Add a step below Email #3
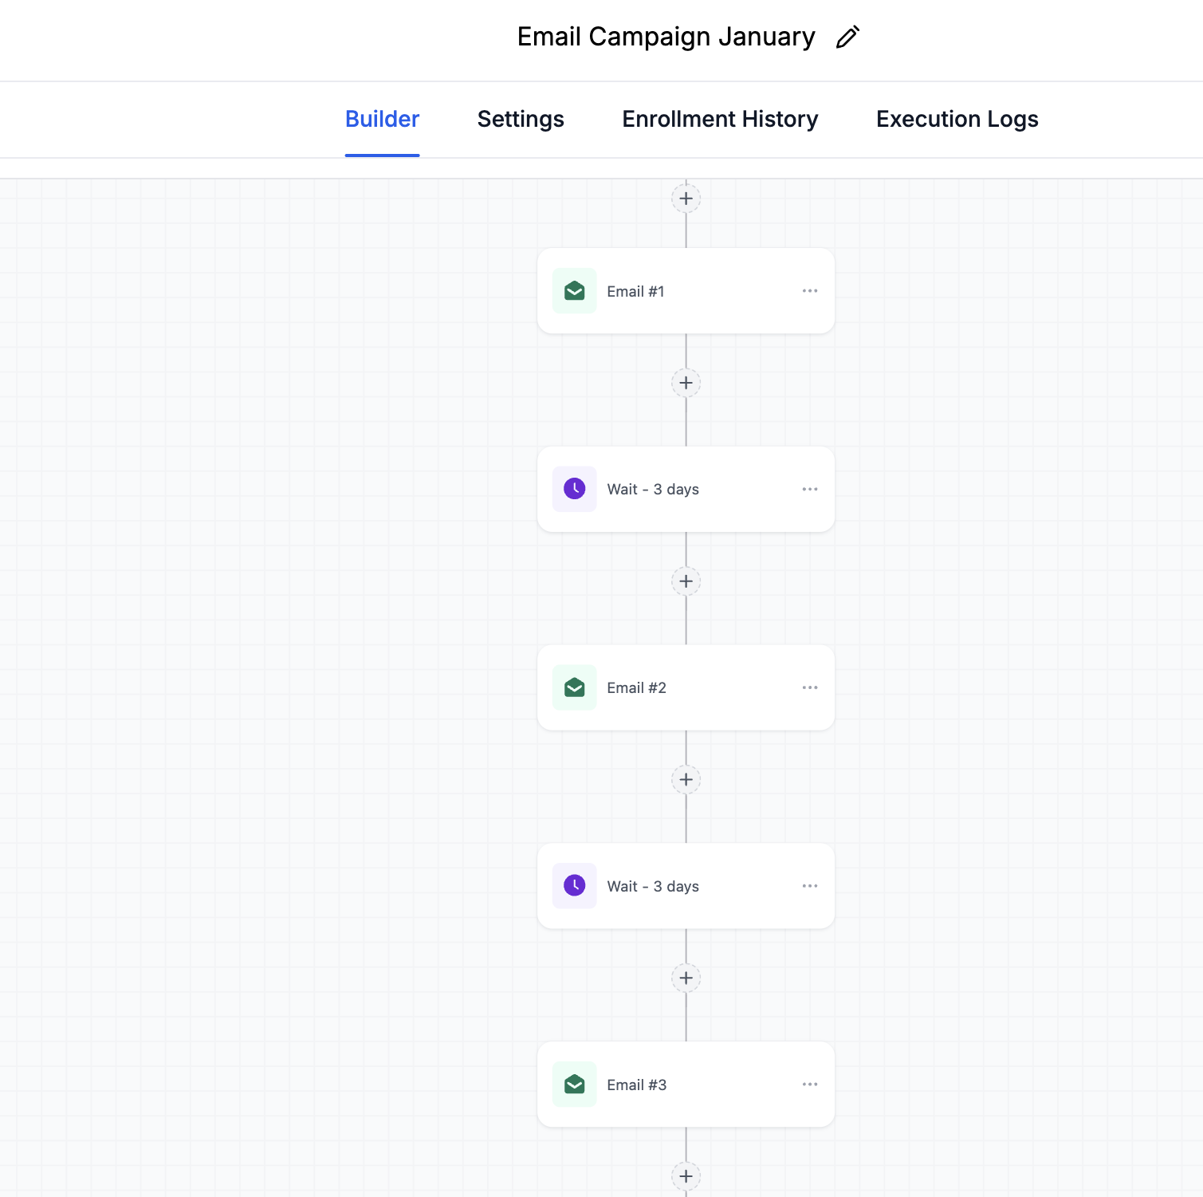 (x=686, y=1175)
